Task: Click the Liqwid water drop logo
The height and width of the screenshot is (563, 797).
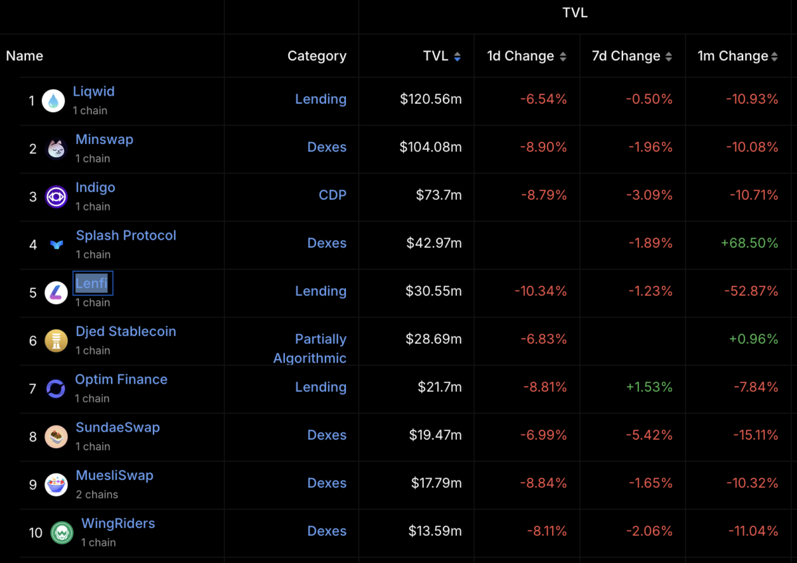Action: (x=53, y=101)
